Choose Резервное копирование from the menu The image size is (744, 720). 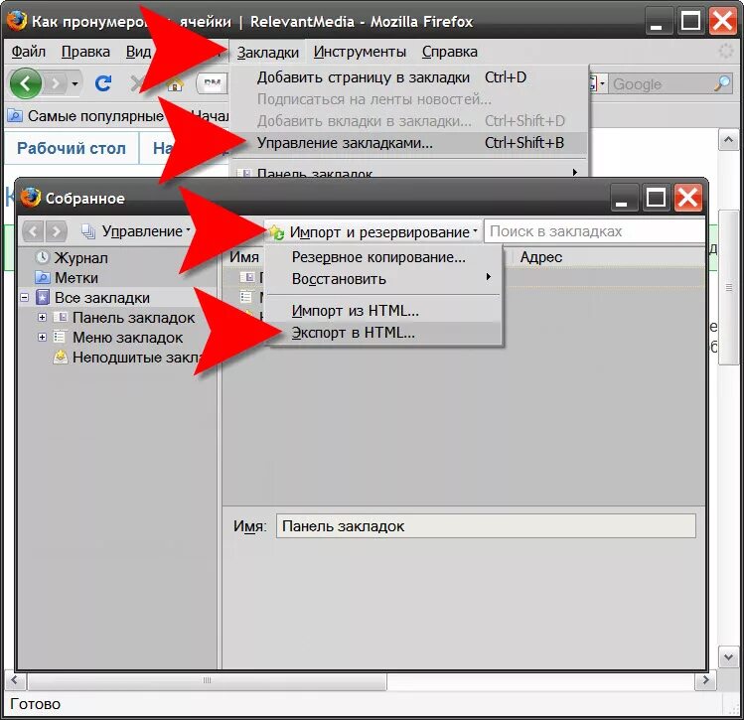click(383, 257)
